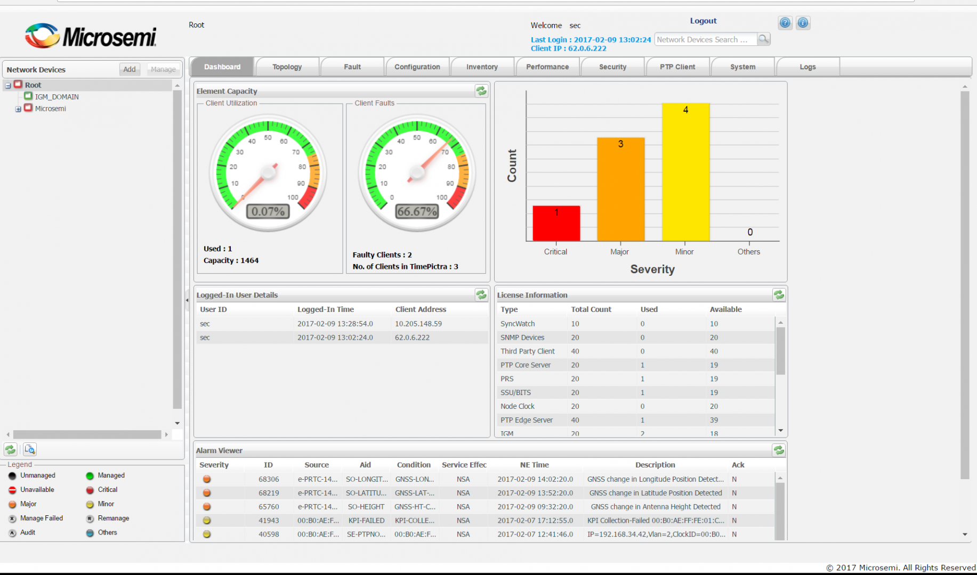Open the PTP Client tab
The height and width of the screenshot is (575, 977).
click(677, 67)
